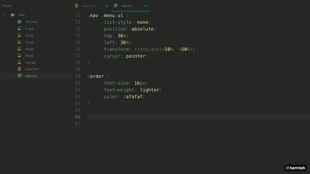The image size is (310, 174).
Task: Open 05.jpg in the tree
Action: (29, 56)
